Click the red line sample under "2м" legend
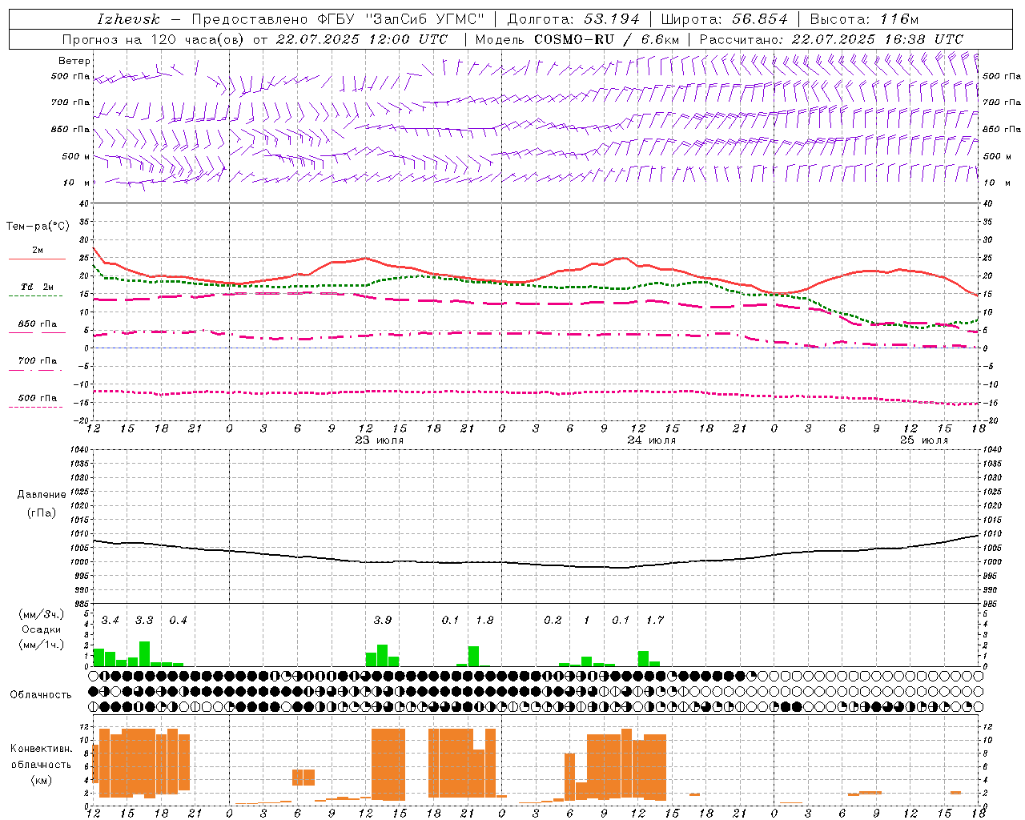The width and height of the screenshot is (1025, 820). 37,259
